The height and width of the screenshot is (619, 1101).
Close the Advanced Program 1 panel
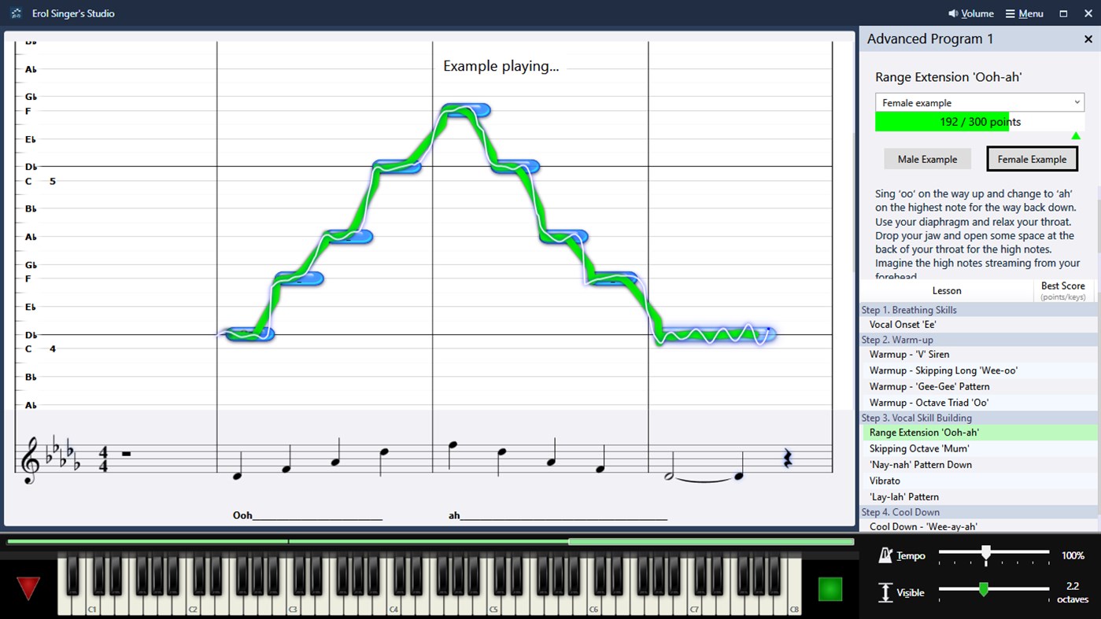1089,39
